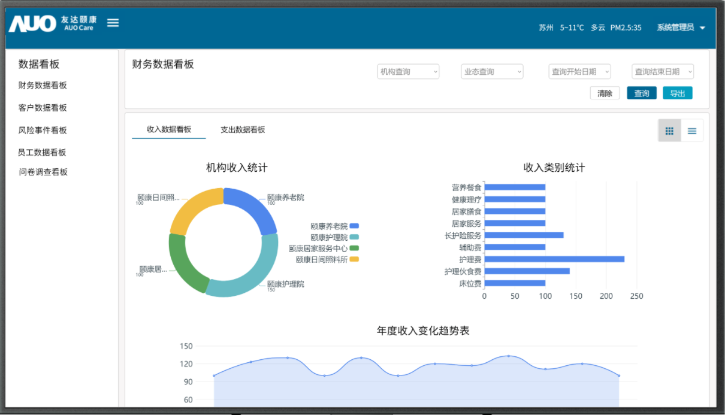The height and width of the screenshot is (415, 725).
Task: Click the AUO Care logo
Action: [x=52, y=23]
